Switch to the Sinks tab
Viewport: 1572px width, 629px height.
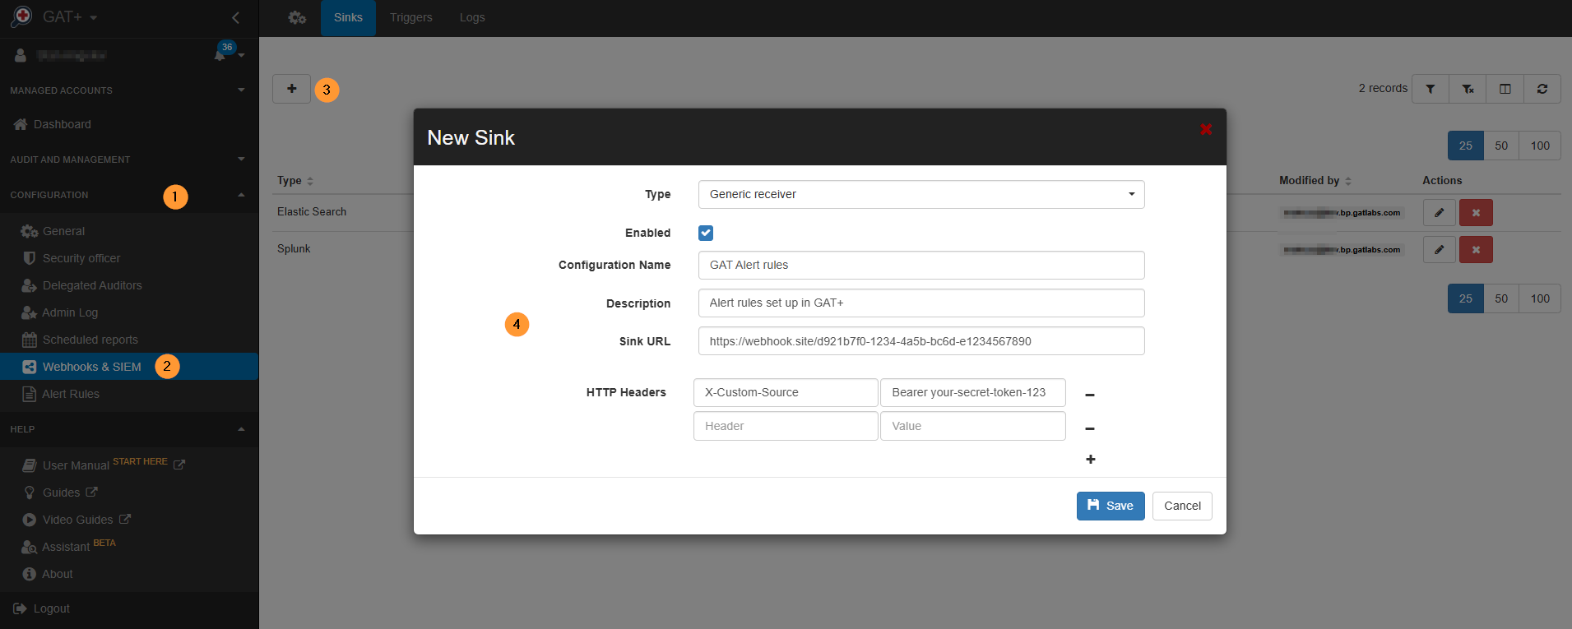point(348,17)
